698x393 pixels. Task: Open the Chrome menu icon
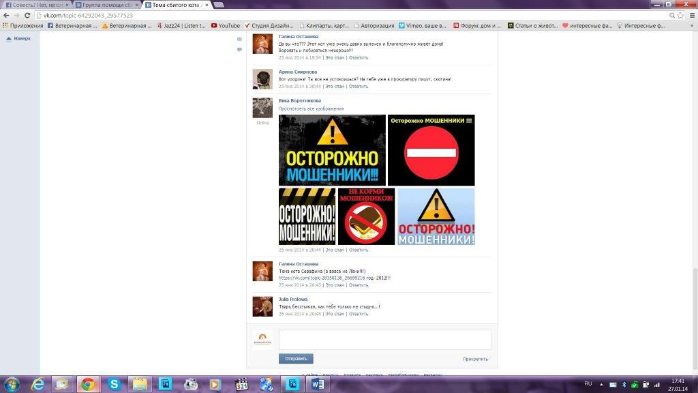[x=693, y=15]
